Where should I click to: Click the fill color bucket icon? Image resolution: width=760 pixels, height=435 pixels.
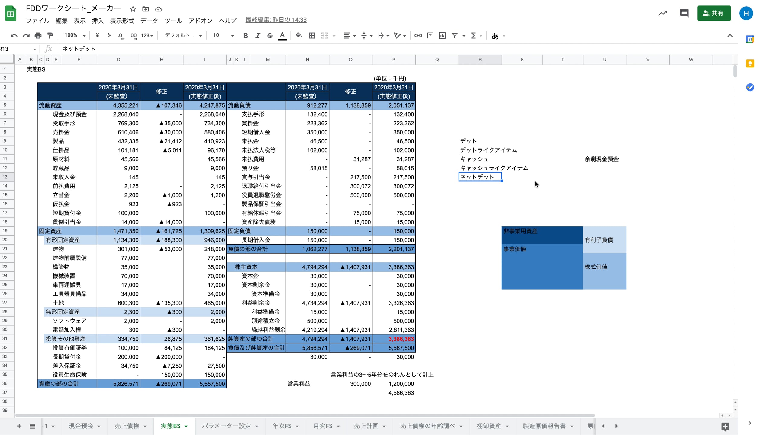[x=298, y=36]
